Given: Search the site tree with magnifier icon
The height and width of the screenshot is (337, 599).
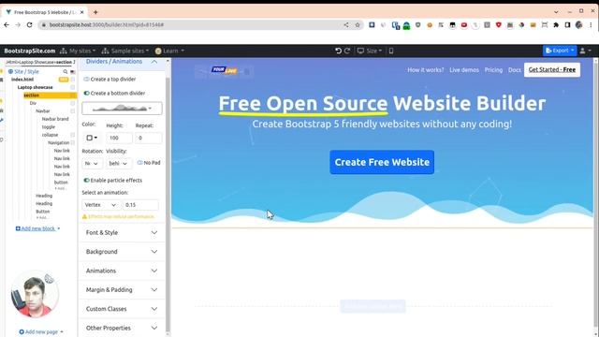Looking at the screenshot, I should coord(66,71).
